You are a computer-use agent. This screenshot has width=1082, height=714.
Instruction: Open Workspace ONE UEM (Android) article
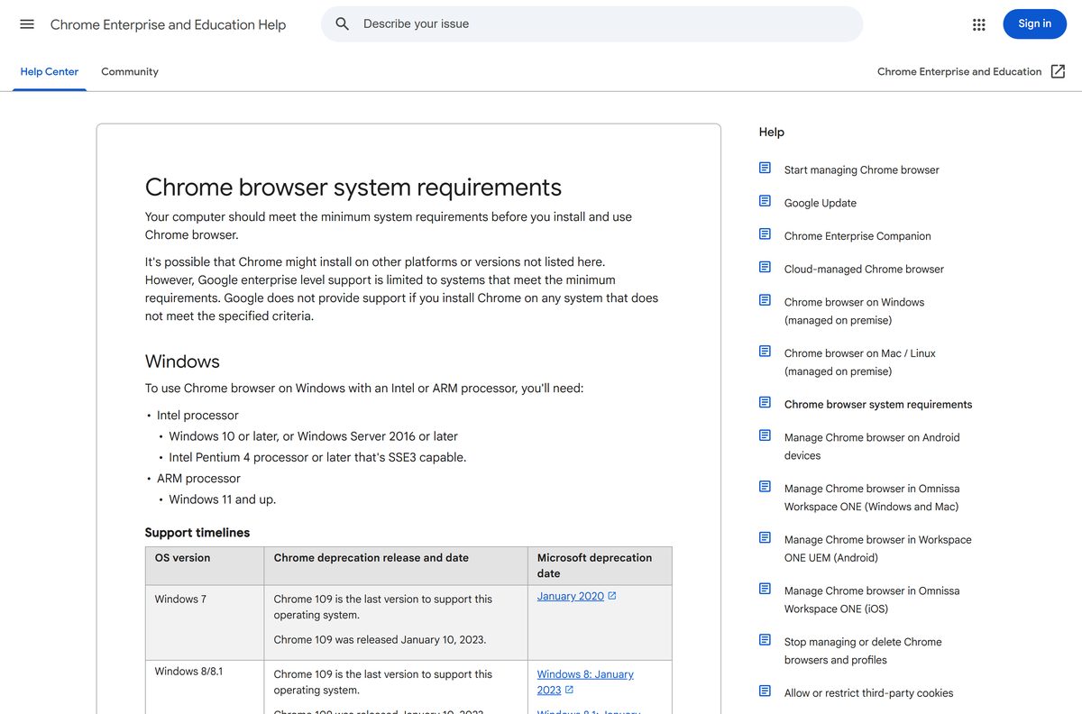point(878,548)
